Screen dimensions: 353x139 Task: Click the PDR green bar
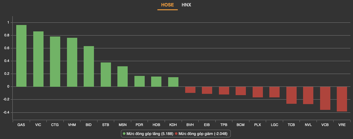139,81
